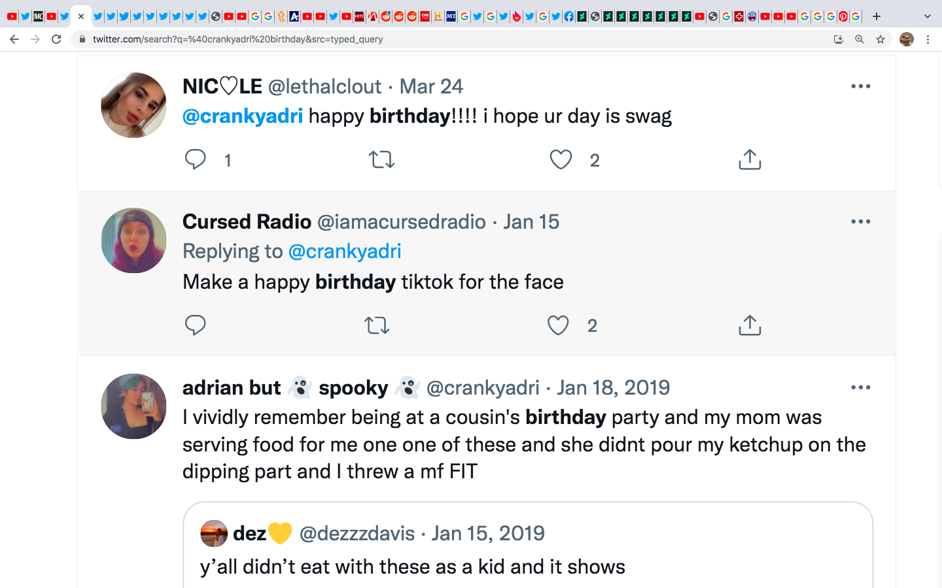Viewport: 942px width, 588px height.
Task: Open more options on Cursed Radio tweet
Action: point(860,221)
